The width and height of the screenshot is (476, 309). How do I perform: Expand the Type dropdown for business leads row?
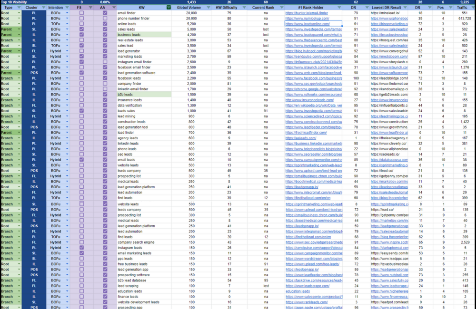click(19, 35)
